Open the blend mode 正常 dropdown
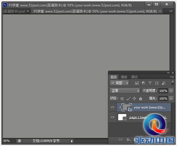The height and width of the screenshot is (146, 177). pos(125,91)
